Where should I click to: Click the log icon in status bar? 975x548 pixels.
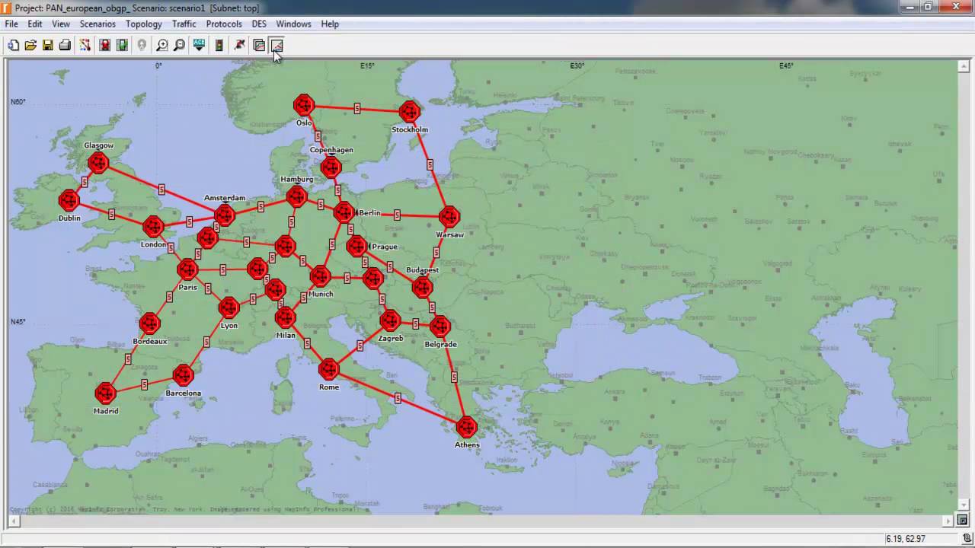tap(967, 539)
